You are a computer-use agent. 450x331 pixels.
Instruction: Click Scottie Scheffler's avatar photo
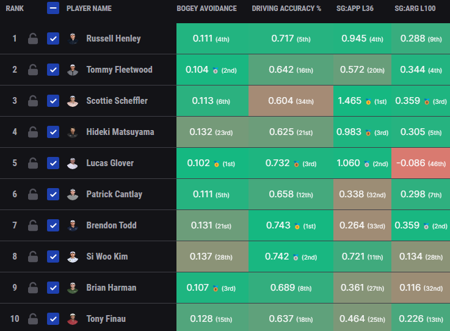coord(73,101)
